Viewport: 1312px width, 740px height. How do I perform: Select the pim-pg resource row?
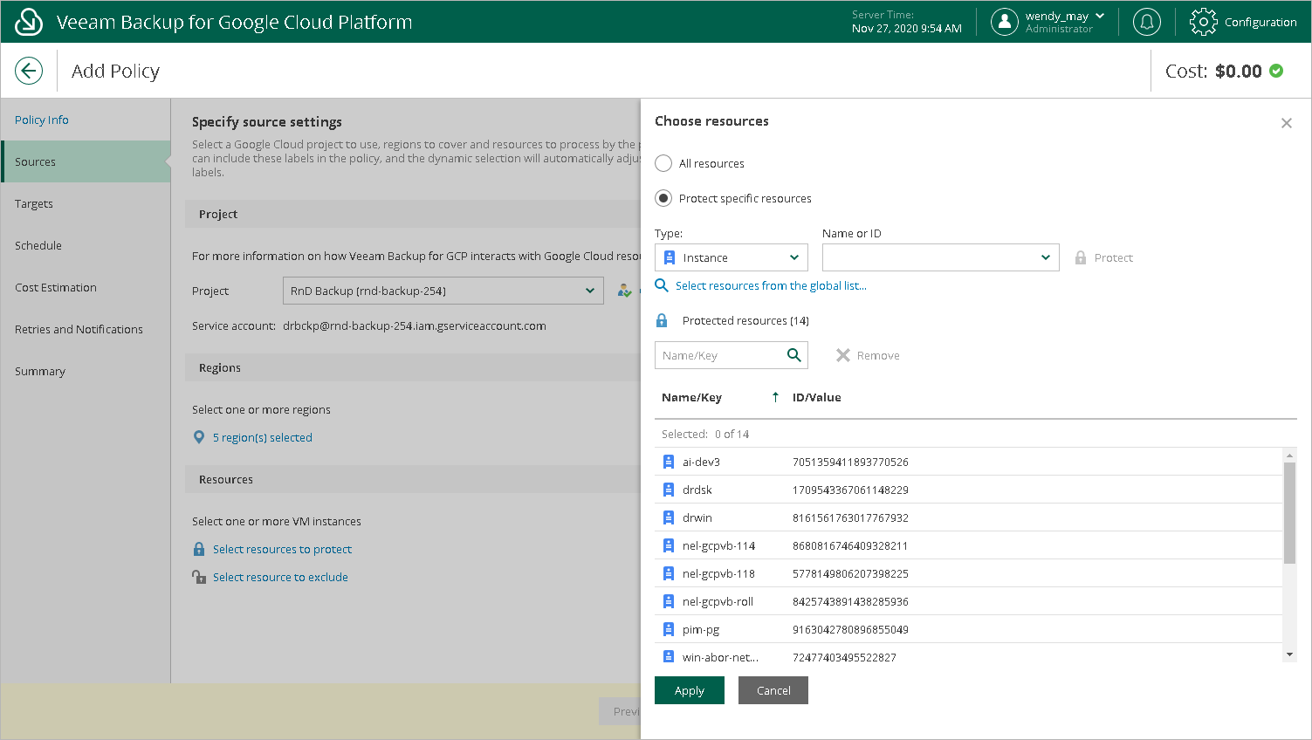(x=968, y=629)
